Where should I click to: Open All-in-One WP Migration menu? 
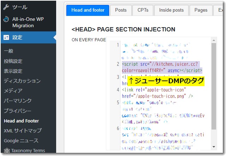click(x=28, y=22)
